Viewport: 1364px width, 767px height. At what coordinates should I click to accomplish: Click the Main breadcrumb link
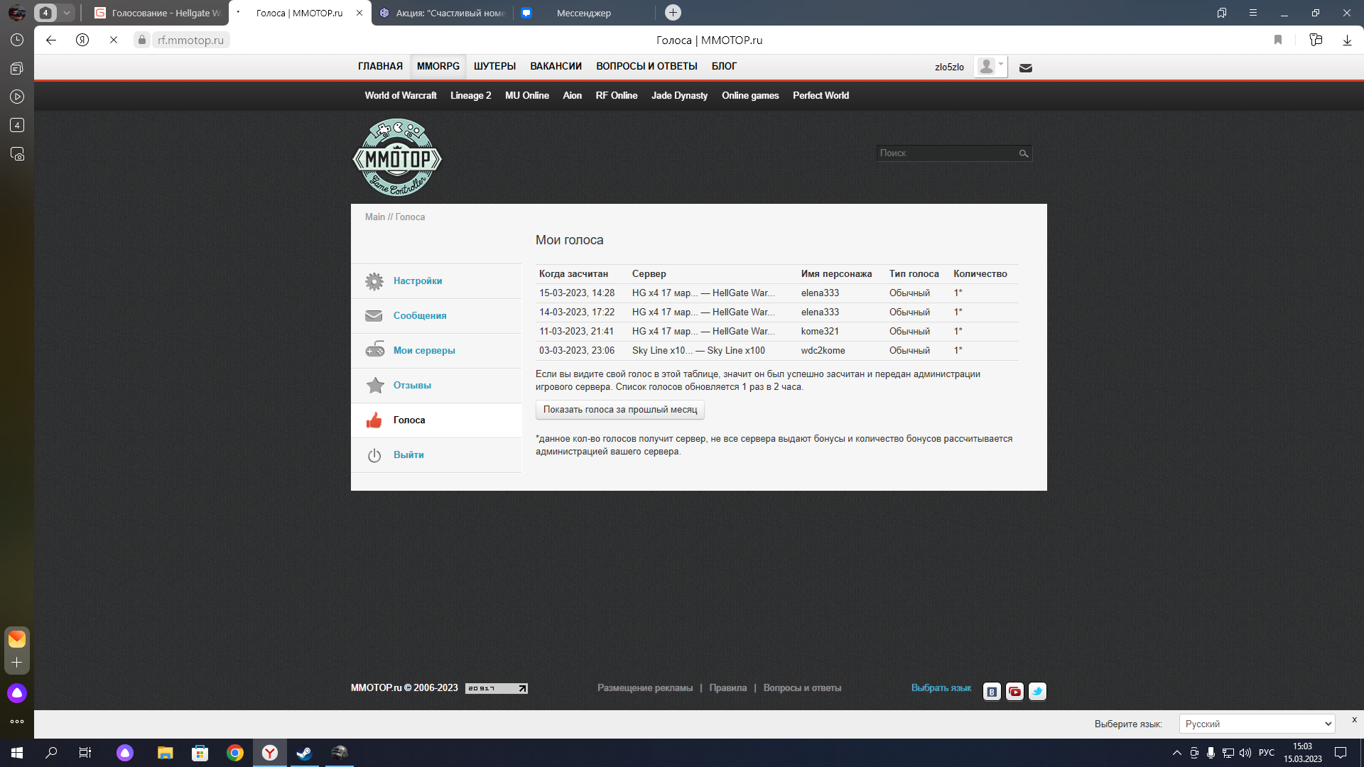[374, 217]
